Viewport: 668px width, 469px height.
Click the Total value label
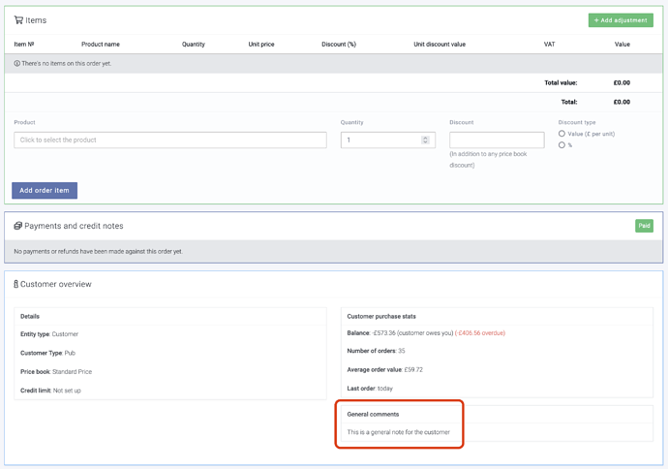click(x=561, y=82)
